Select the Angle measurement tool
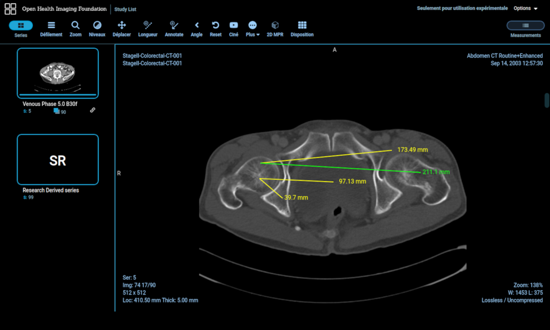 point(197,29)
